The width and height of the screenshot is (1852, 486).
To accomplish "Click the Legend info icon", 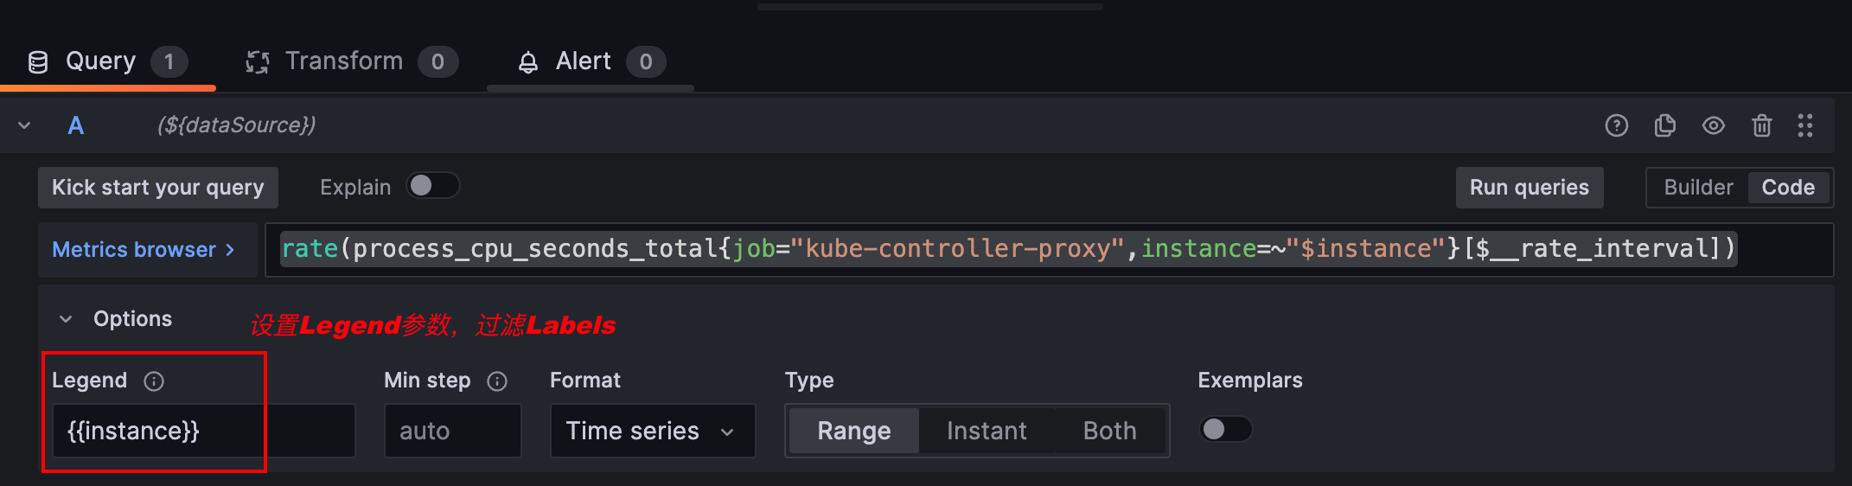I will click(154, 381).
